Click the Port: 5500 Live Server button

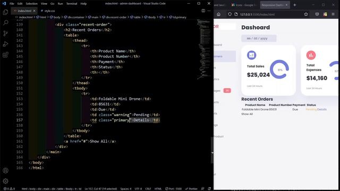[174, 189]
